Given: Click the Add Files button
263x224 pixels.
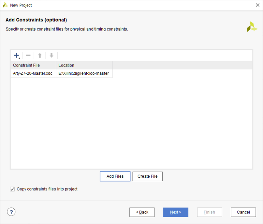Looking at the screenshot, I should click(115, 176).
